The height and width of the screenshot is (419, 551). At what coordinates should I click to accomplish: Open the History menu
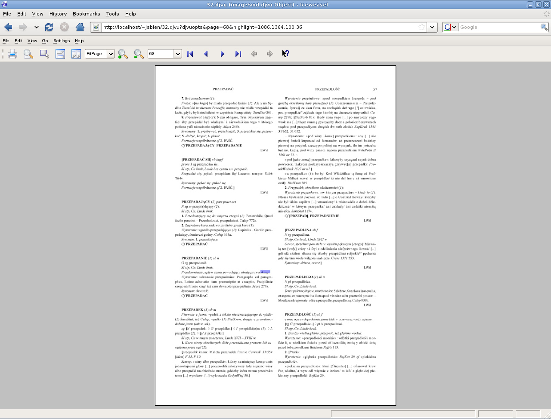click(x=58, y=14)
